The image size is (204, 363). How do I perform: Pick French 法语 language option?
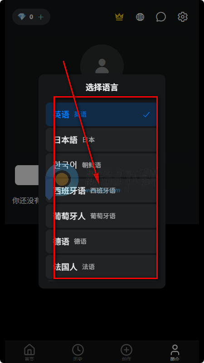pos(102,267)
